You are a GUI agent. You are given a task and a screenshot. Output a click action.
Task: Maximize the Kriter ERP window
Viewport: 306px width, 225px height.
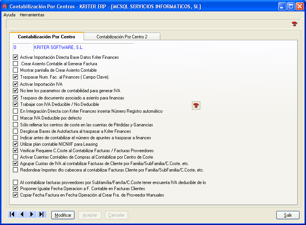tap(291, 6)
